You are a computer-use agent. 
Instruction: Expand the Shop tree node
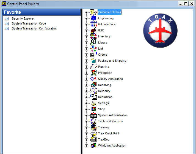(86, 110)
